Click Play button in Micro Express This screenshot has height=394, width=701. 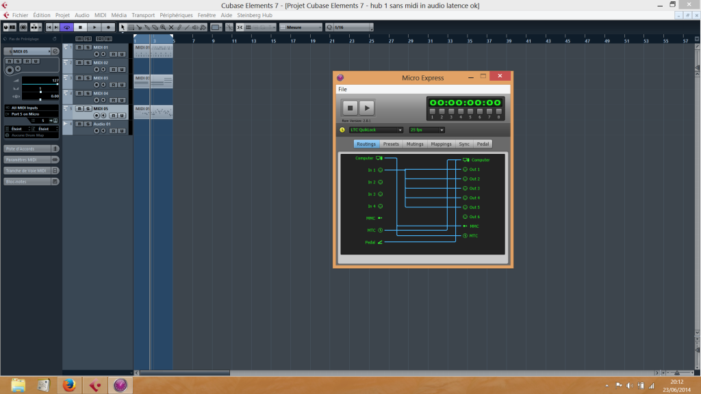coord(367,108)
